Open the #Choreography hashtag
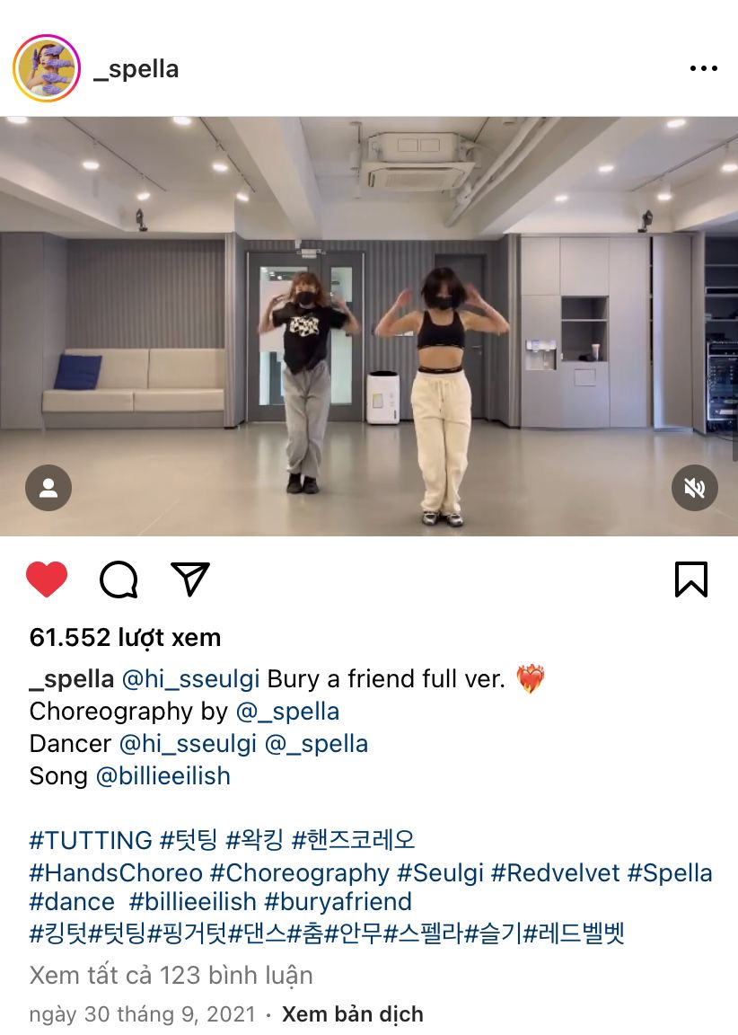 click(300, 873)
